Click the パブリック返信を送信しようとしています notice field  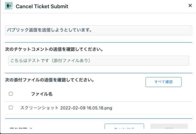pyautogui.click(x=99, y=30)
